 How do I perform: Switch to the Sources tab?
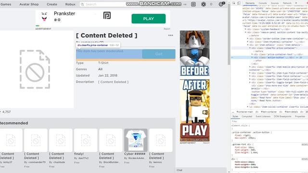point(275,3)
